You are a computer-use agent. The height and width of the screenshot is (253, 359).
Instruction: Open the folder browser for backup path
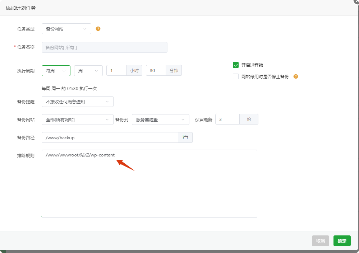(185, 137)
